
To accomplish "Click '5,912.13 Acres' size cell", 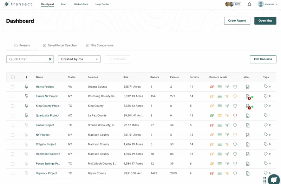I will [x=133, y=96].
